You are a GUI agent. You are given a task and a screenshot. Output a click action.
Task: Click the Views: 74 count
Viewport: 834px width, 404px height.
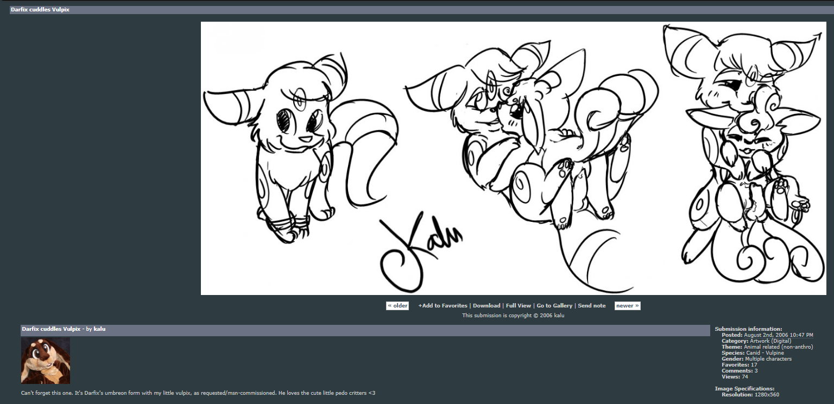735,377
